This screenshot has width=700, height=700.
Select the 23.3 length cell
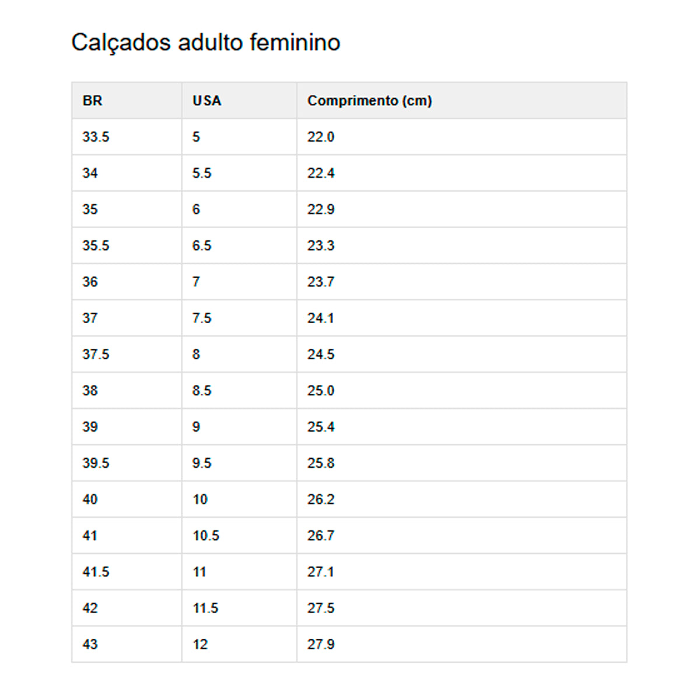click(321, 246)
